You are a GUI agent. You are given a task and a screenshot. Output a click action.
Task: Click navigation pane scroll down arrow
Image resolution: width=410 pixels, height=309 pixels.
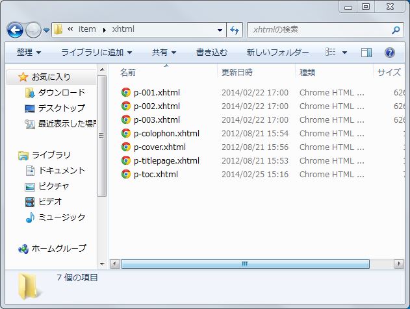point(102,264)
